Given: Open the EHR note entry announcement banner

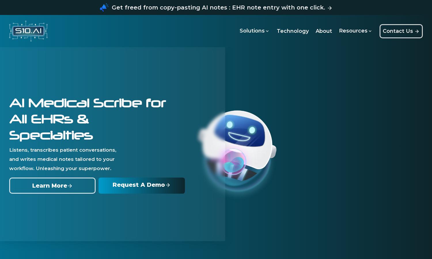Looking at the screenshot, I should coord(216,7).
